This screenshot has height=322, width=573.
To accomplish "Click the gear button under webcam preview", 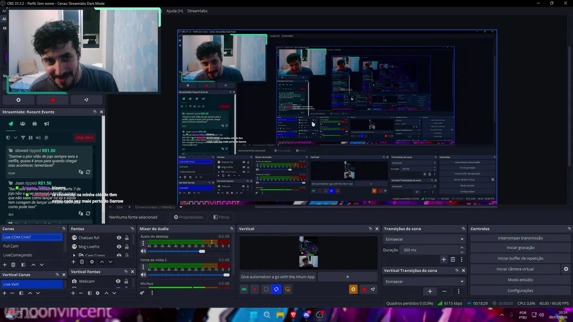I will (x=18, y=100).
